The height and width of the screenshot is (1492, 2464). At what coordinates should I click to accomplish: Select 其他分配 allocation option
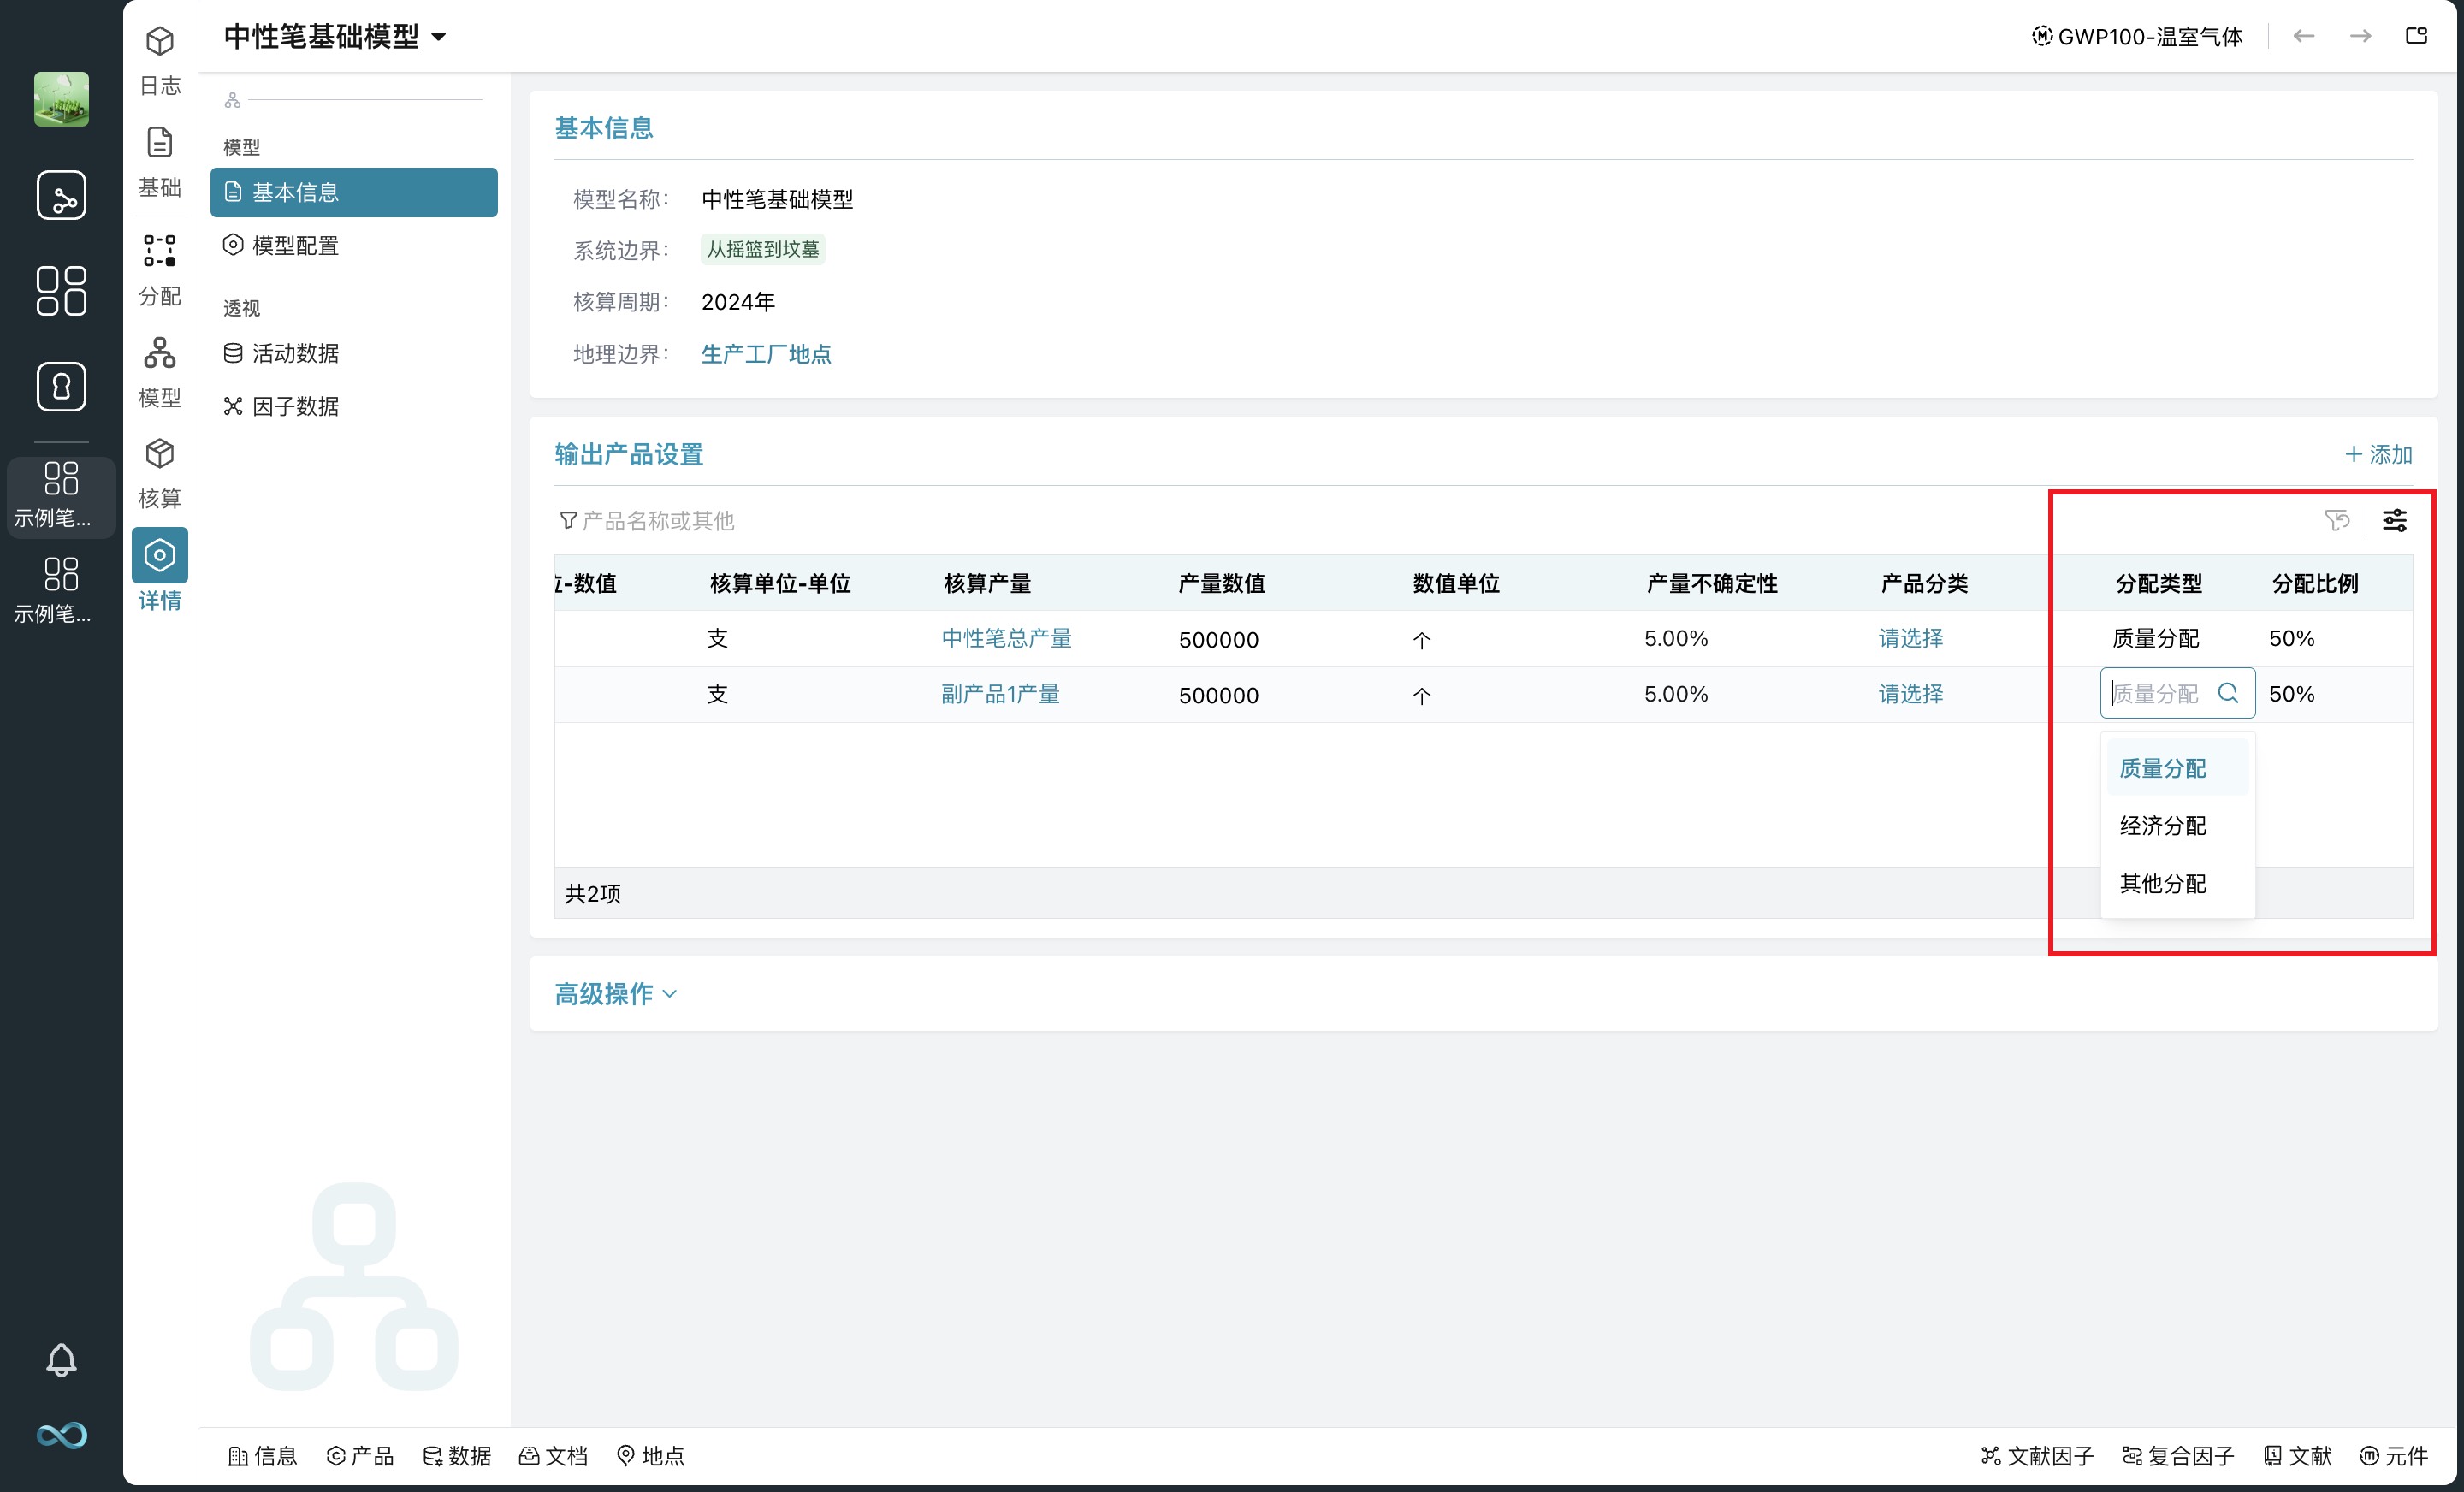(x=2162, y=883)
